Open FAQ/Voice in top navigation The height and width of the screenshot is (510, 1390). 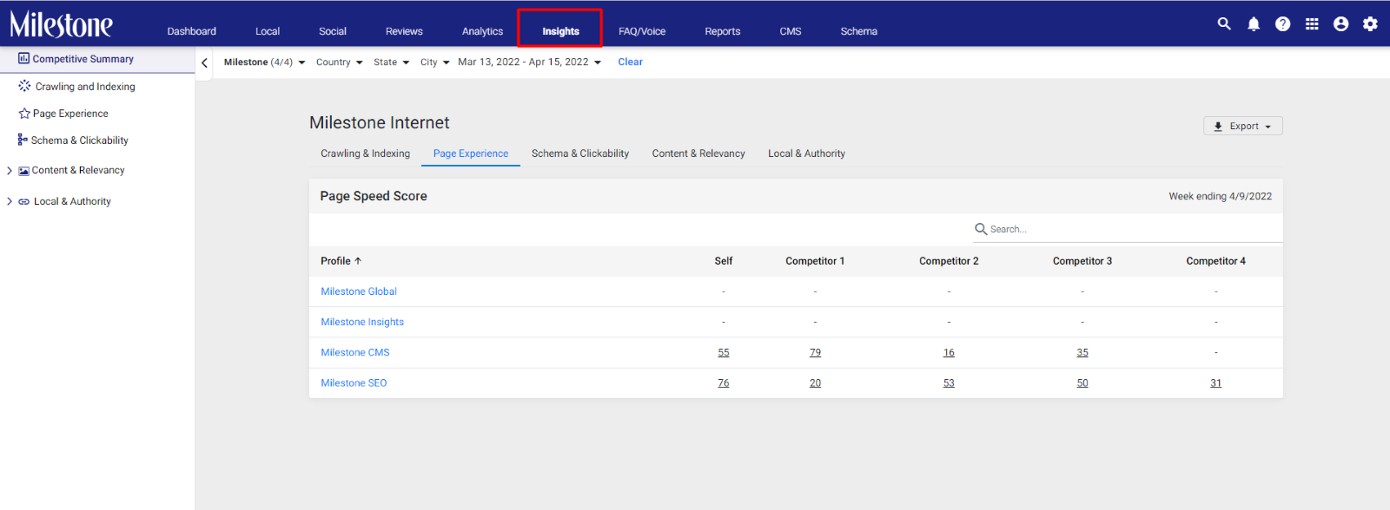click(x=642, y=31)
